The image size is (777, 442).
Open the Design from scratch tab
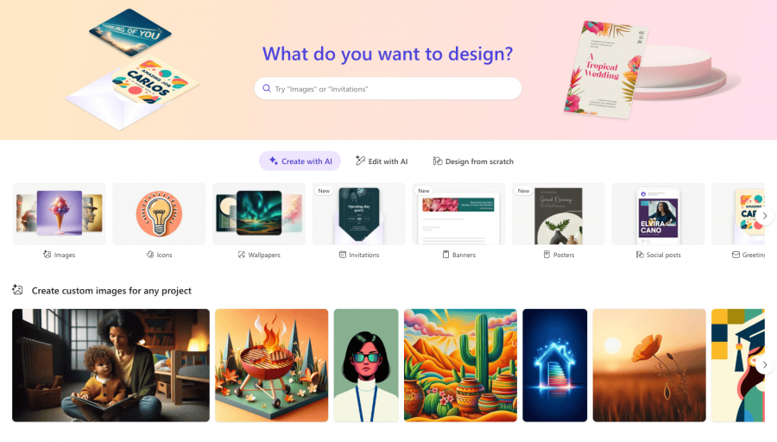coord(473,161)
